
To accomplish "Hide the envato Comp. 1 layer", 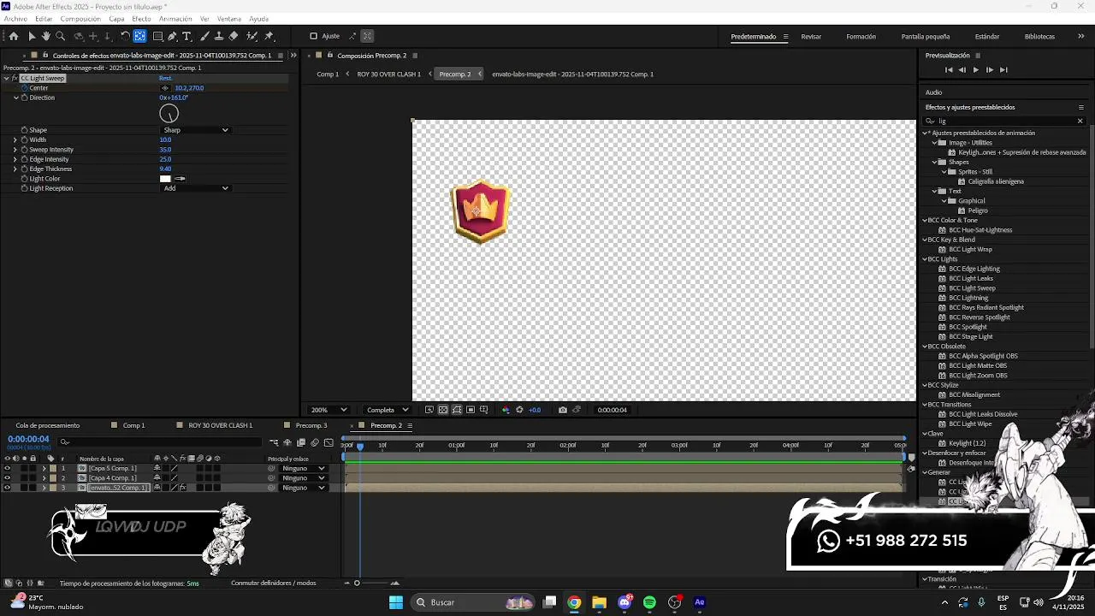I will point(7,488).
